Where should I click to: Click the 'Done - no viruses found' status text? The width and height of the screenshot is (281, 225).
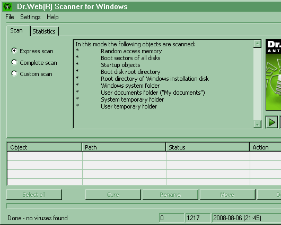[38, 218]
